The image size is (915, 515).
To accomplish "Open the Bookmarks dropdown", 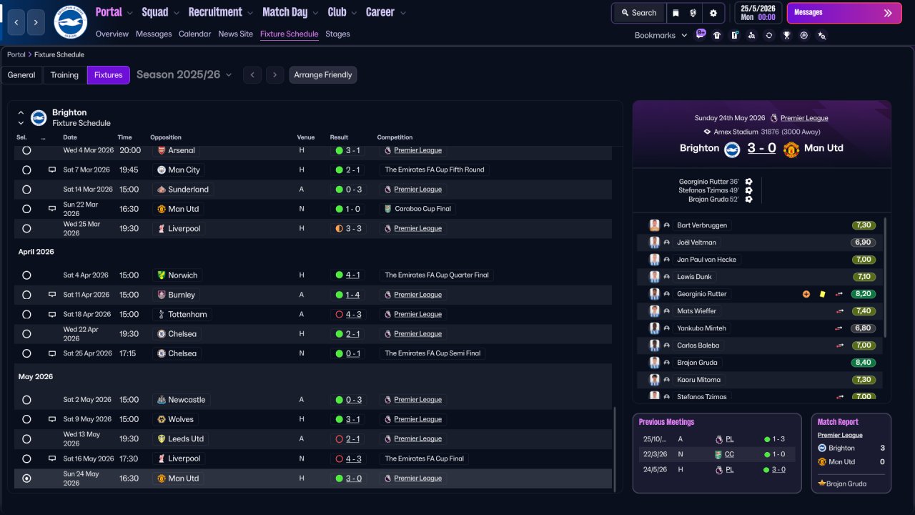I will coord(661,35).
